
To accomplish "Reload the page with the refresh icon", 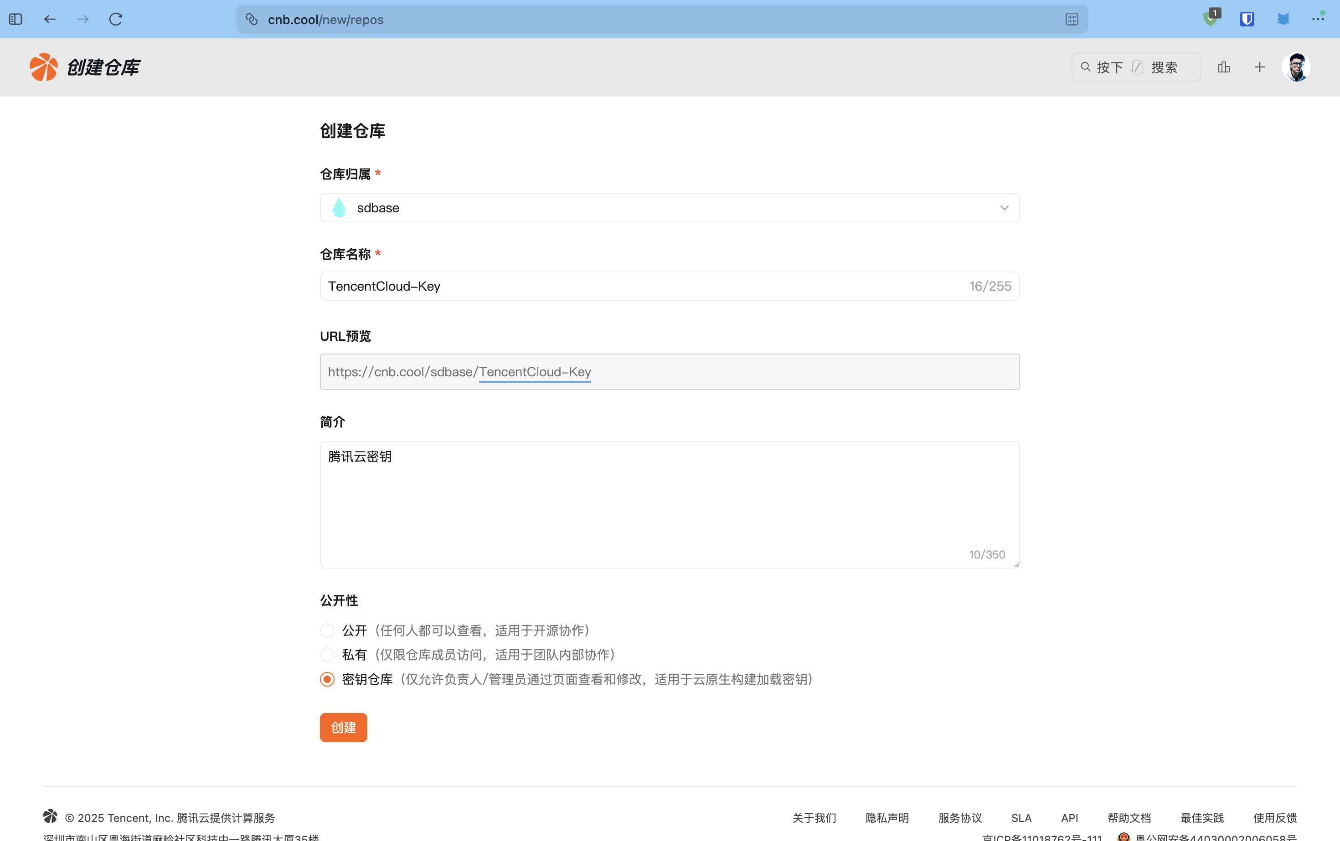I will point(116,20).
